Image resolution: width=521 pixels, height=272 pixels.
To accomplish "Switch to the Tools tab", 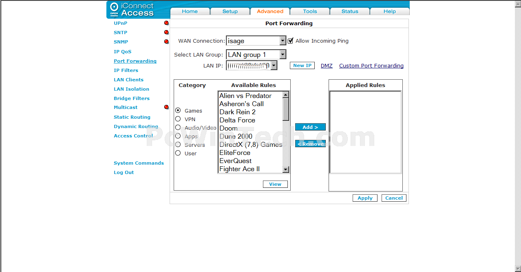I will coord(310,11).
